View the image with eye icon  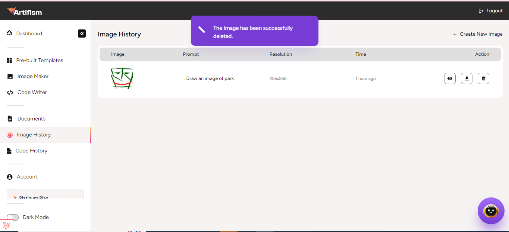(x=450, y=78)
